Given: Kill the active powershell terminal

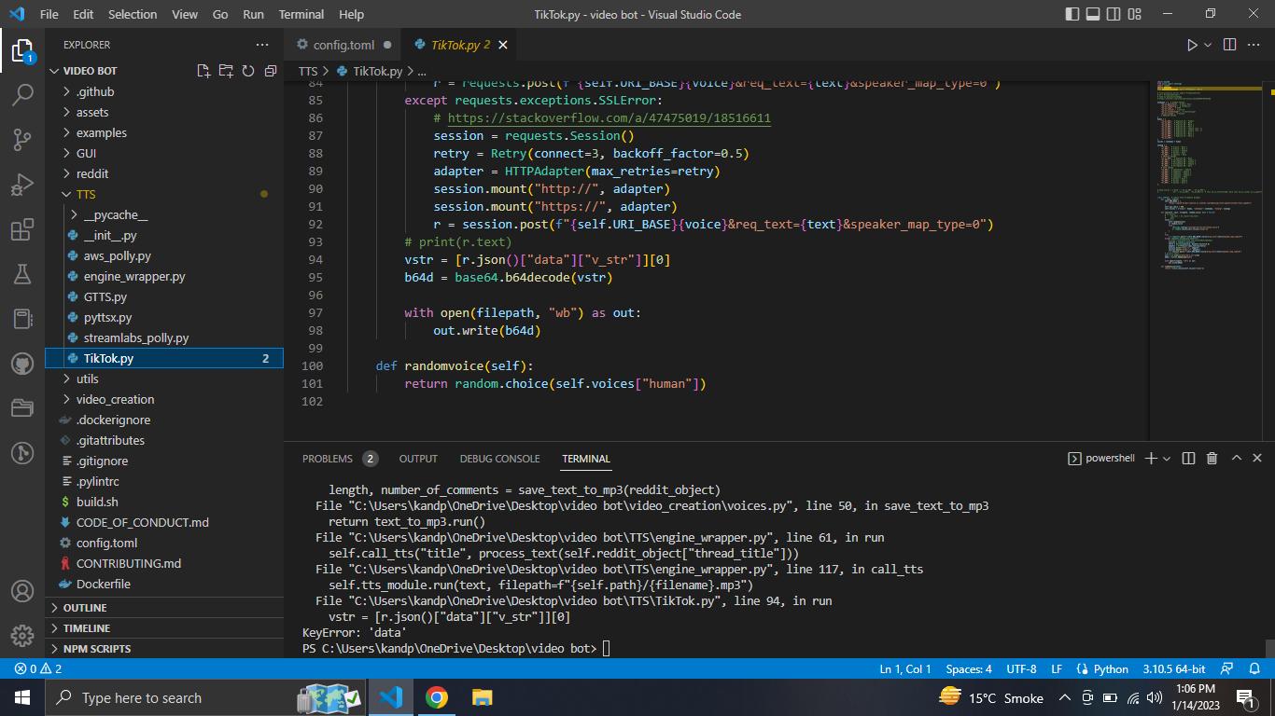Looking at the screenshot, I should coord(1212,458).
